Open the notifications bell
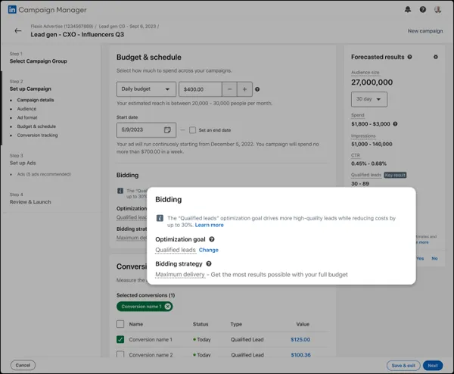454x374 pixels. coord(408,10)
